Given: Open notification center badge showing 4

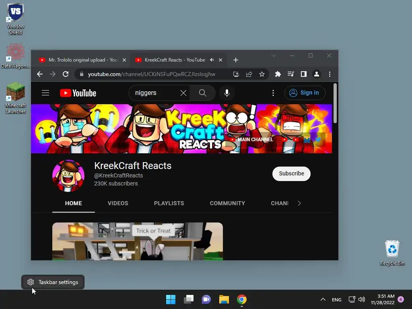Looking at the screenshot, I should [401, 299].
